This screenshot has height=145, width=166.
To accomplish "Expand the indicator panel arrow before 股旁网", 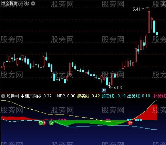I will [x=3, y=96].
